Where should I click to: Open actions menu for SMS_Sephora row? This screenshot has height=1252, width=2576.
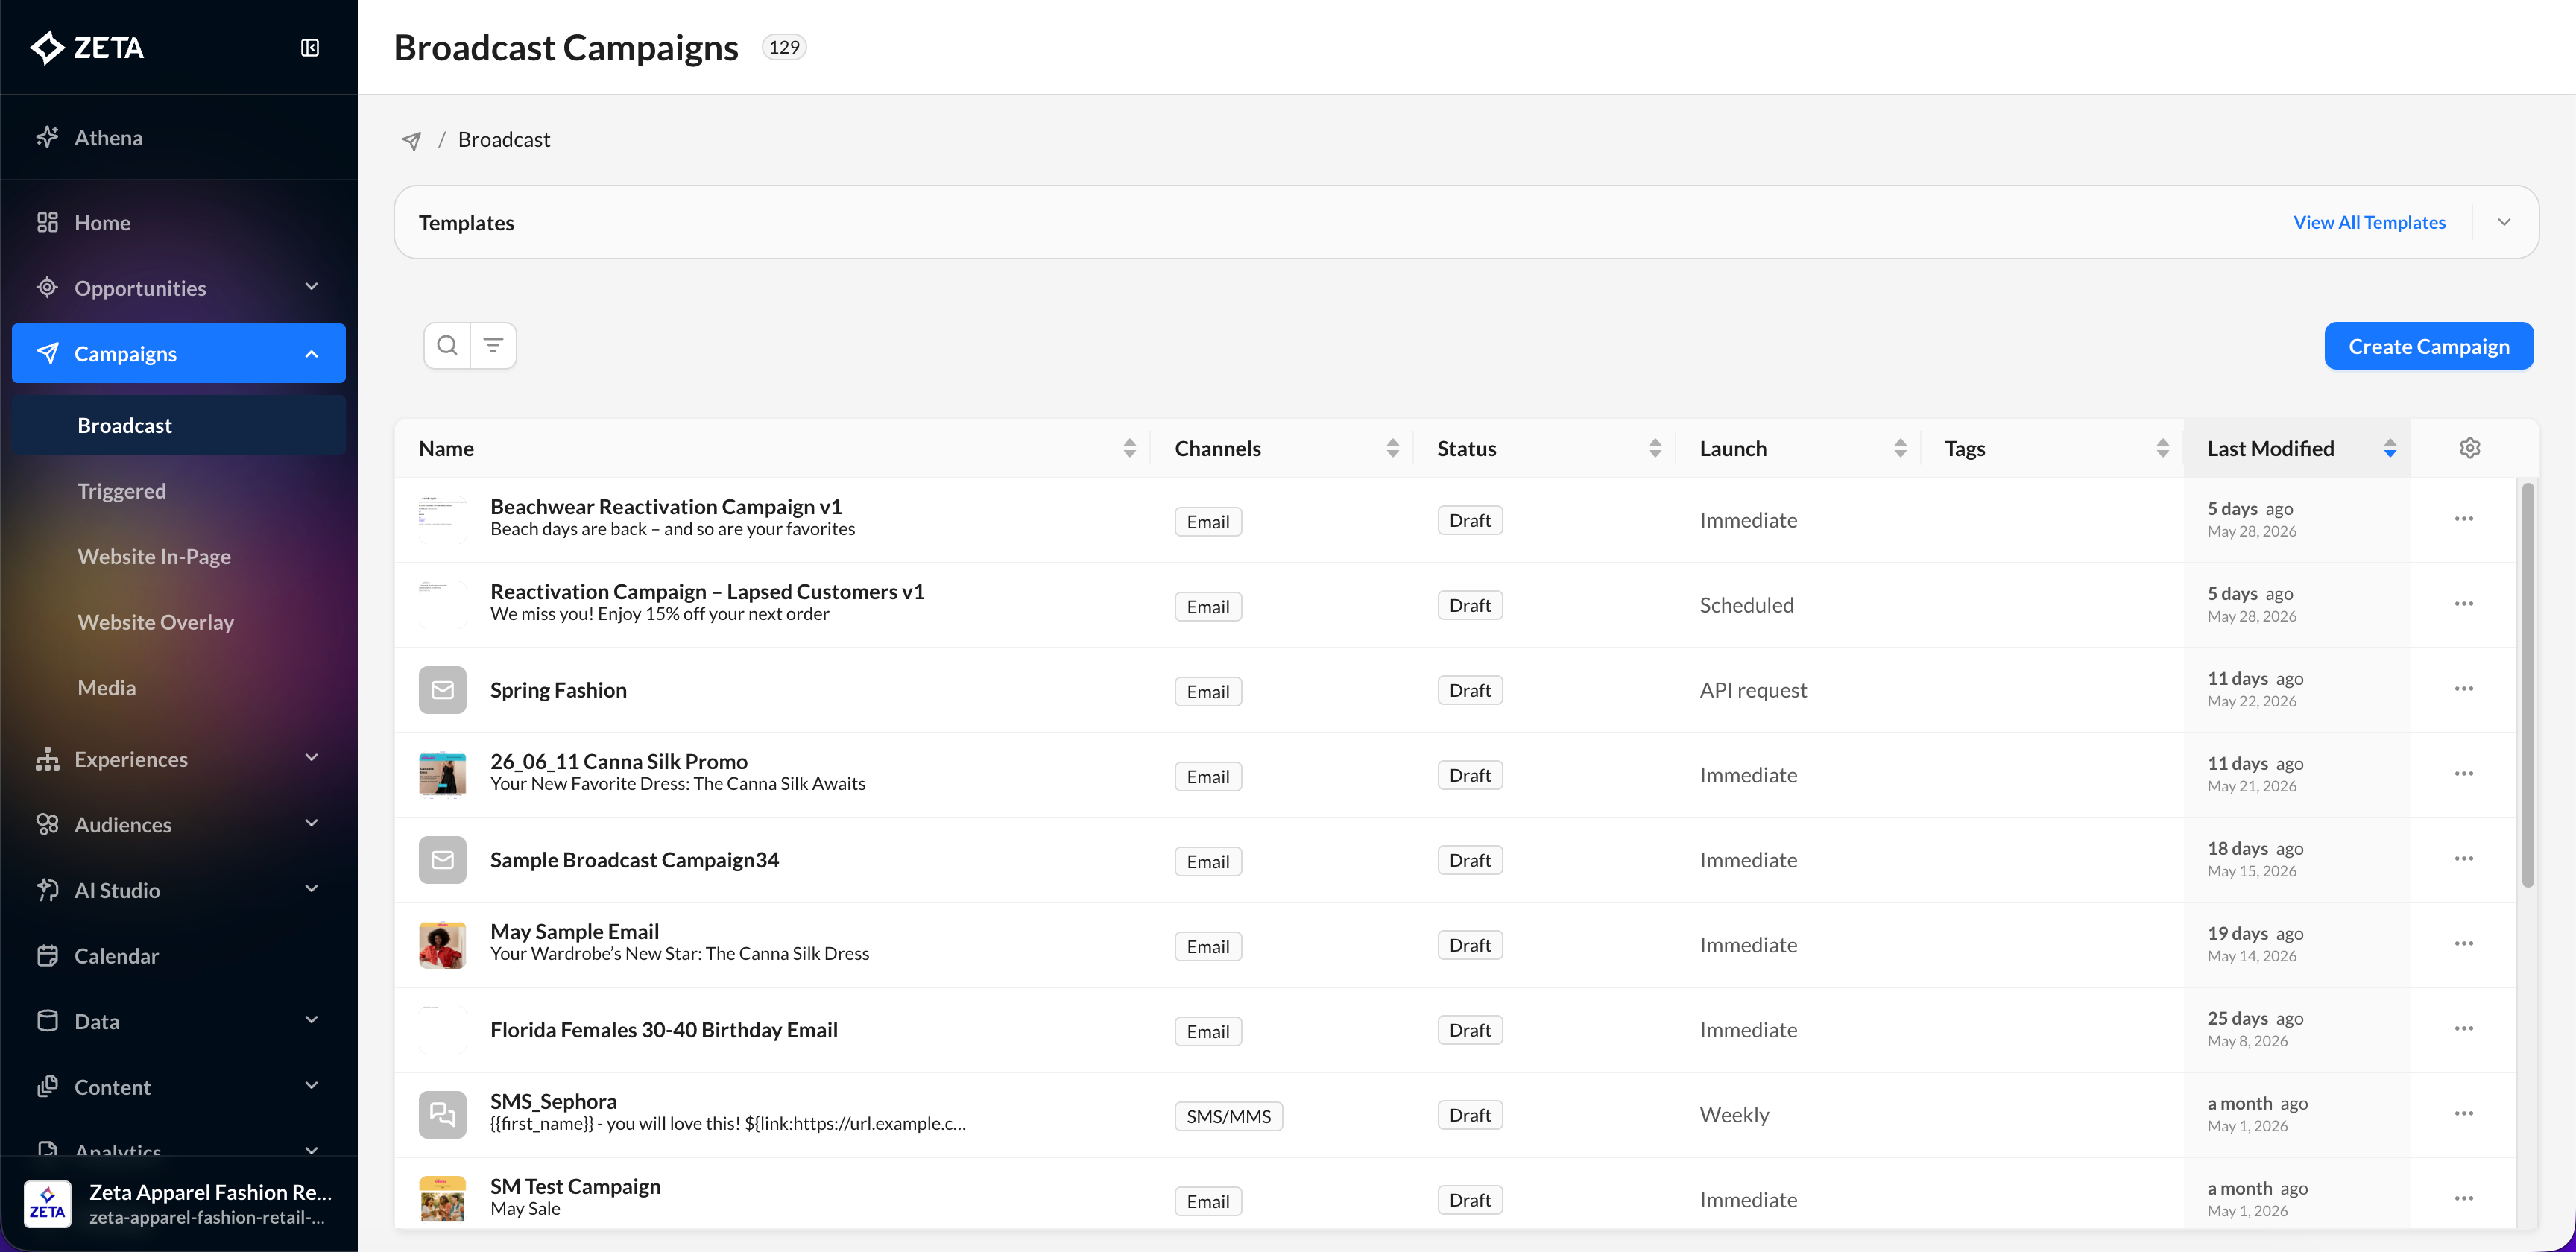[2463, 1114]
